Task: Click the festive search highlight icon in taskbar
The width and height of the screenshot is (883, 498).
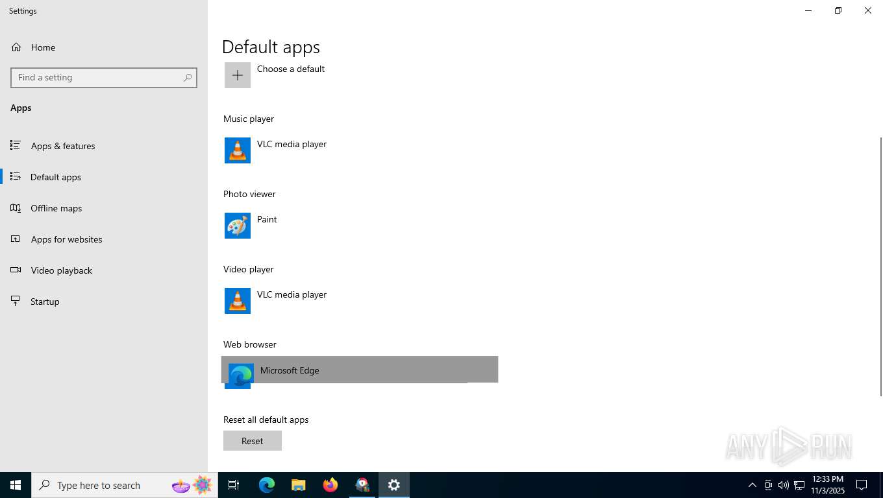Action: coord(192,485)
